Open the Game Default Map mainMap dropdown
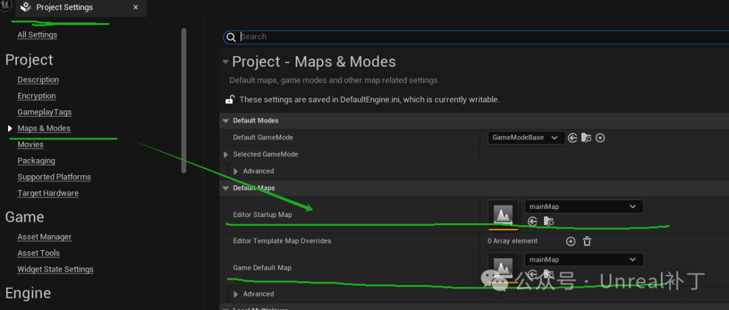This screenshot has height=310, width=729. tap(584, 259)
